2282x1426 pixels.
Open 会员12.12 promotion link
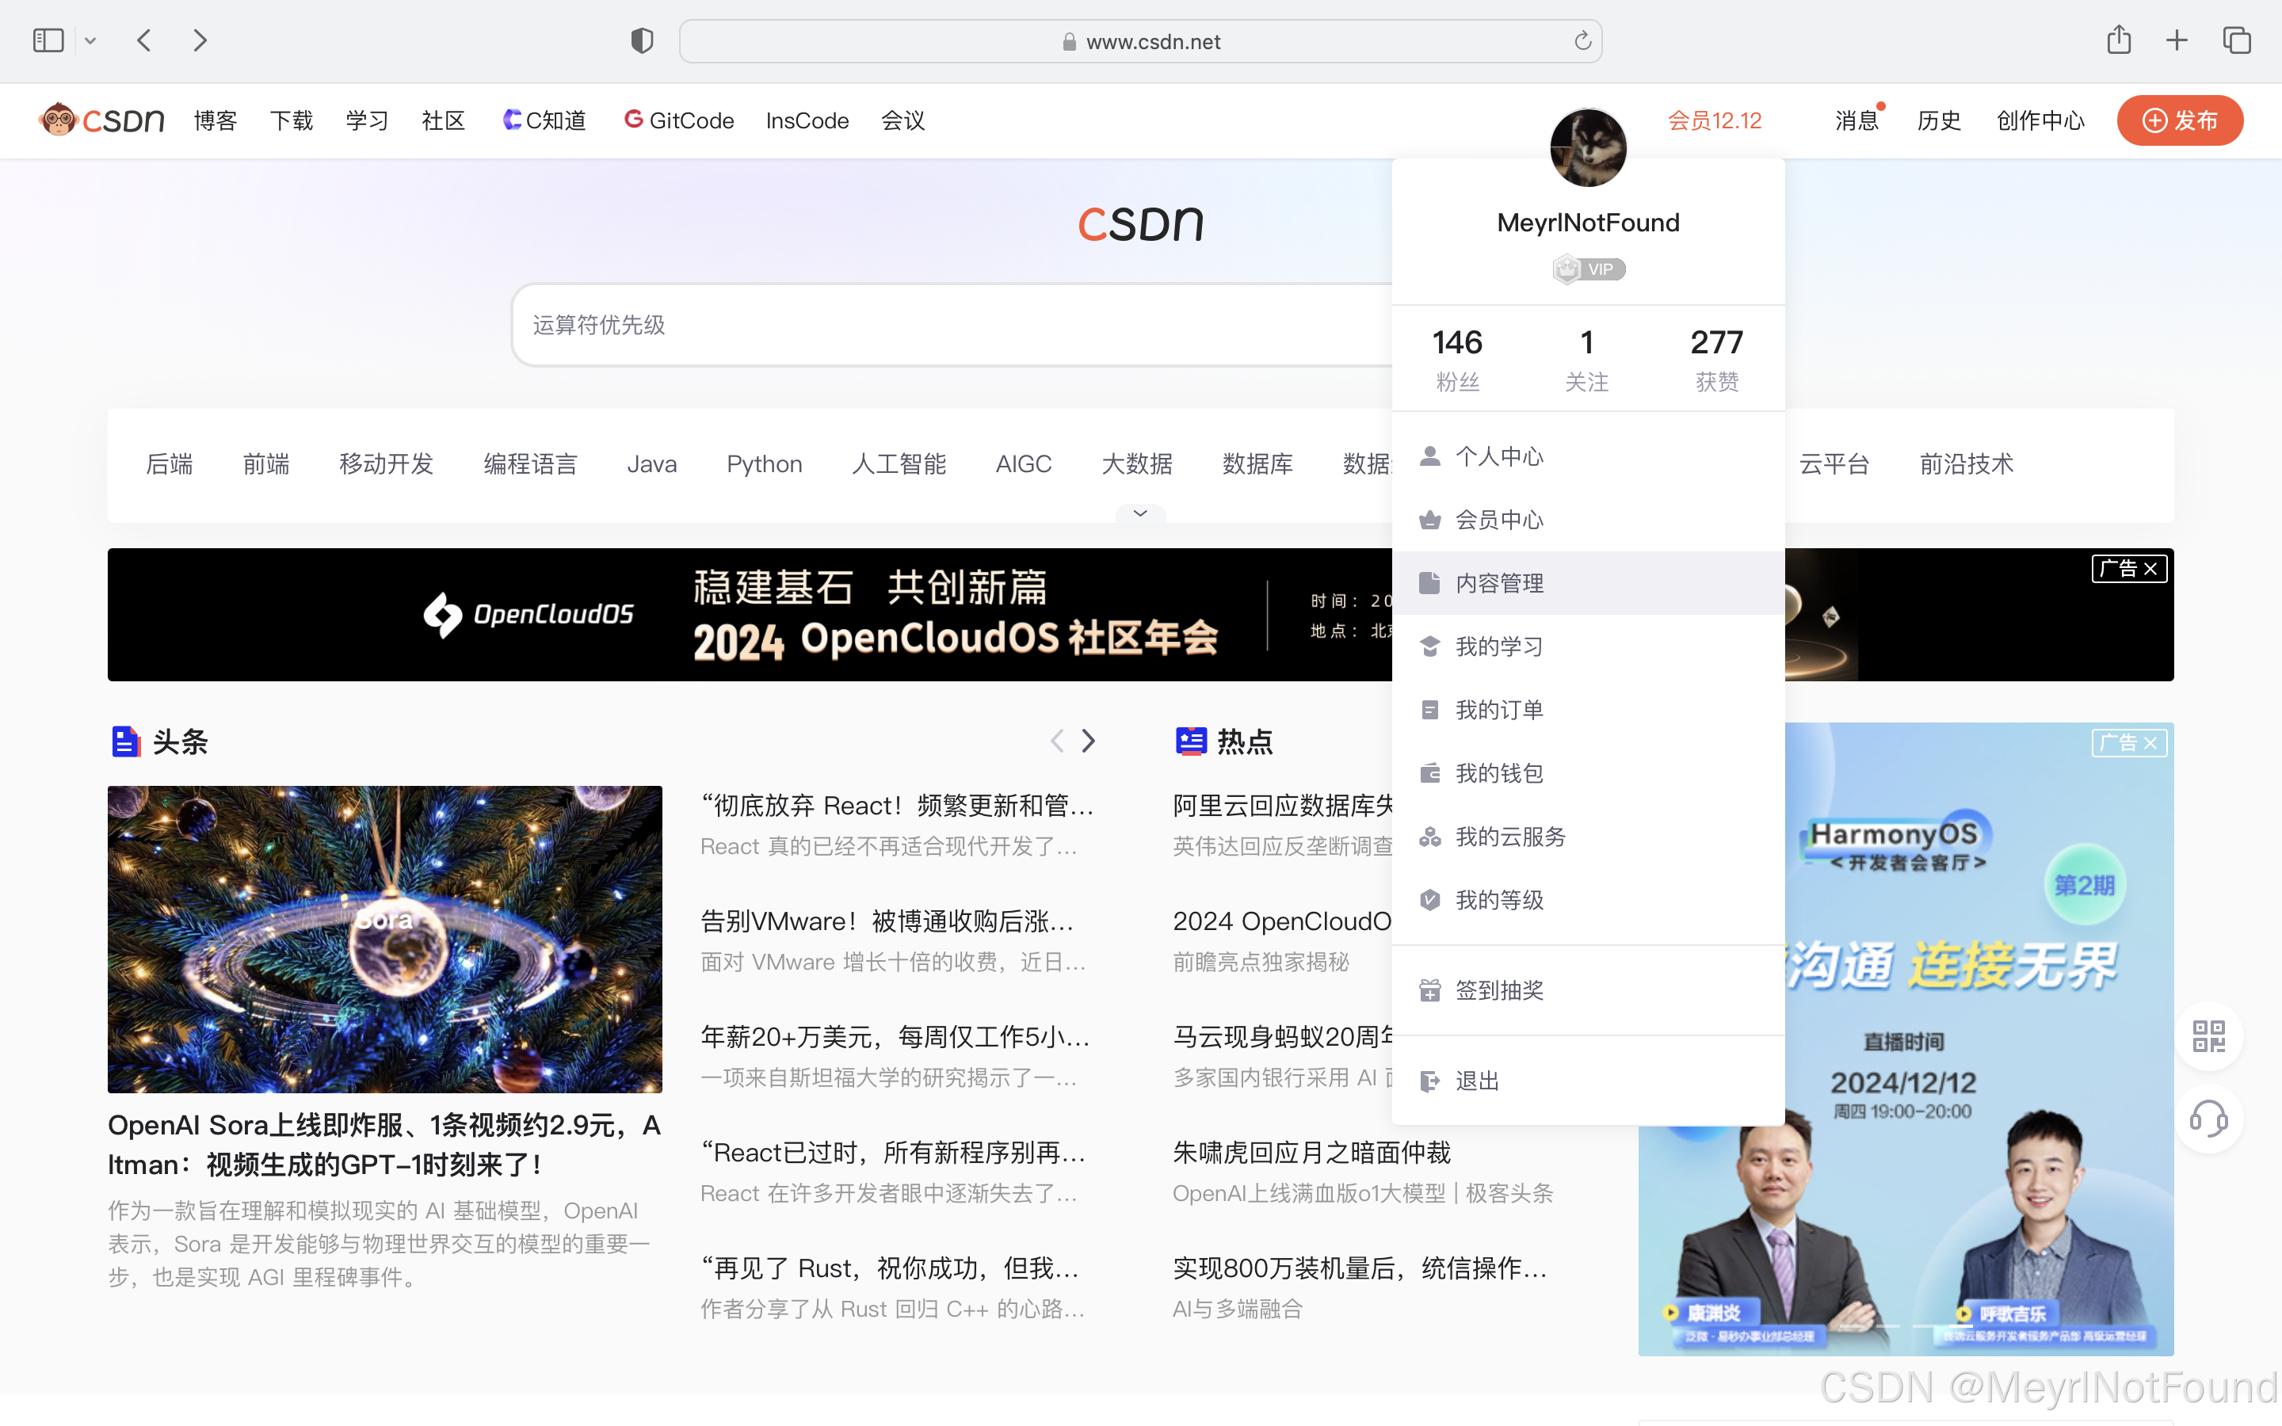click(x=1715, y=120)
